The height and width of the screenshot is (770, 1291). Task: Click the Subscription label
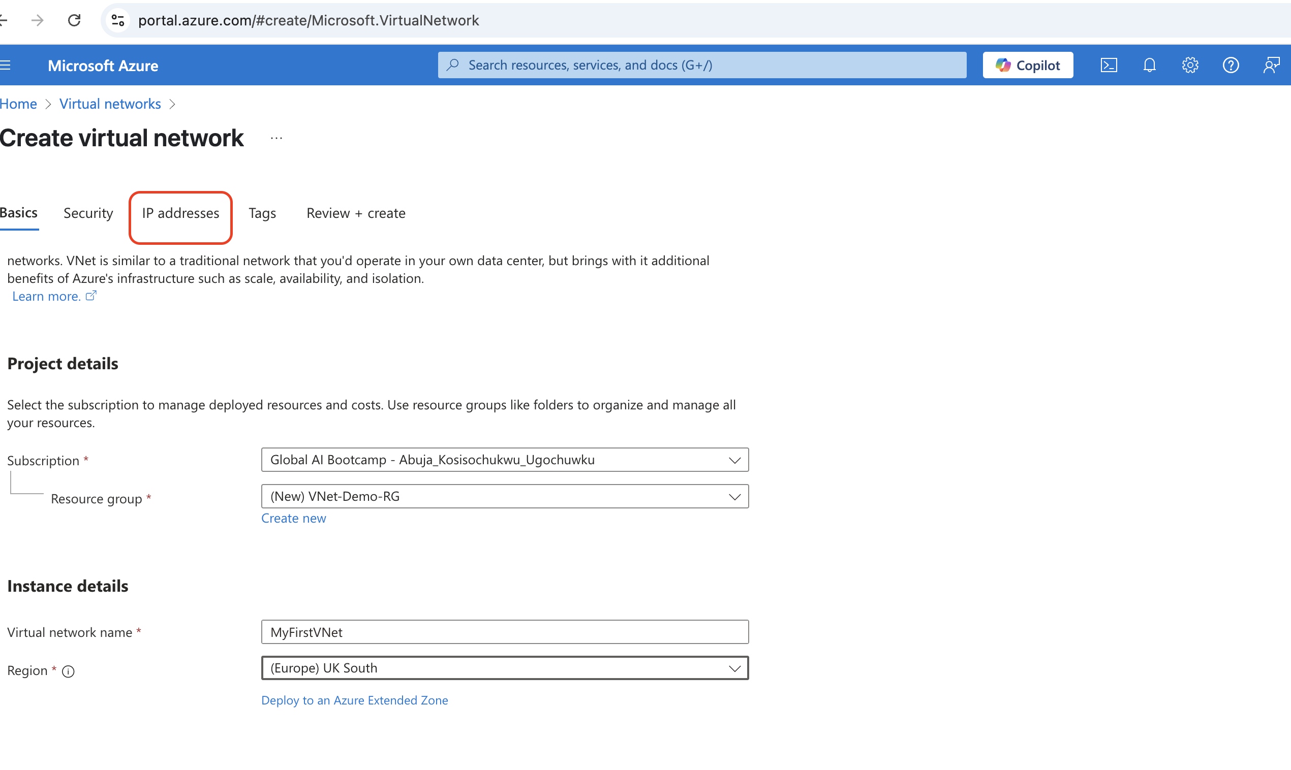coord(43,460)
